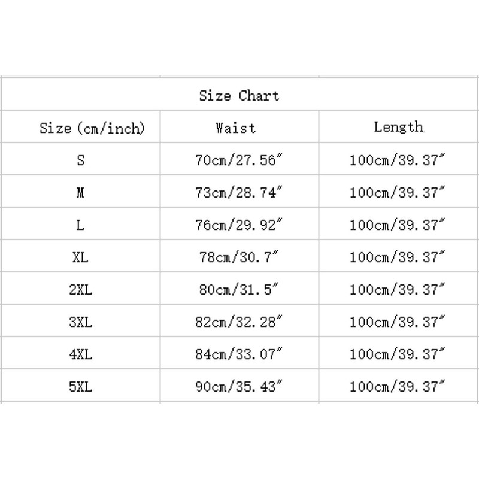Select waist value 78cm/30.7"
Image resolution: width=479 pixels, height=479 pixels.
pos(239,256)
